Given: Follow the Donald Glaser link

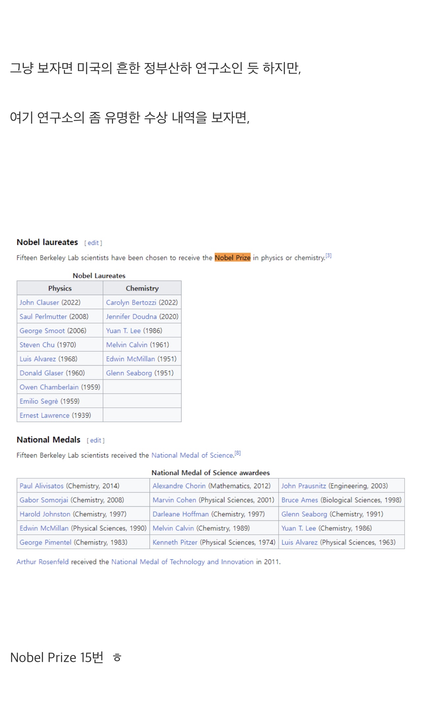Looking at the screenshot, I should click(x=41, y=373).
